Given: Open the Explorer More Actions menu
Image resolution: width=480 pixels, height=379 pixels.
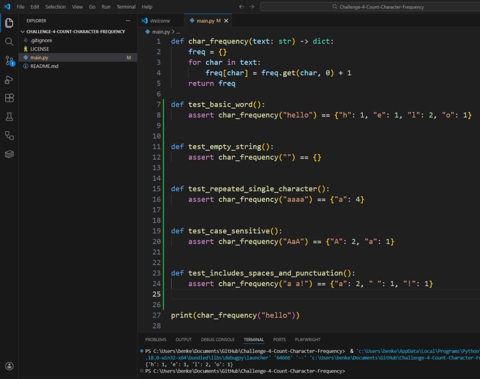Looking at the screenshot, I should tap(128, 21).
